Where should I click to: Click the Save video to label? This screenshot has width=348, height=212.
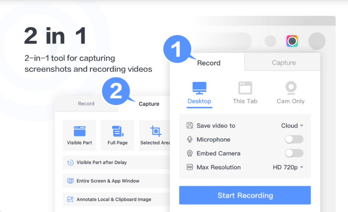tap(216, 126)
